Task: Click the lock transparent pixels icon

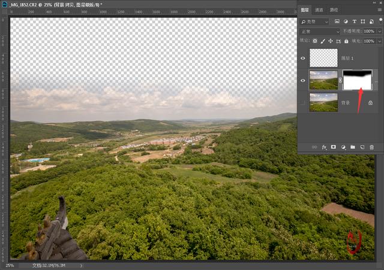Action: (x=315, y=41)
